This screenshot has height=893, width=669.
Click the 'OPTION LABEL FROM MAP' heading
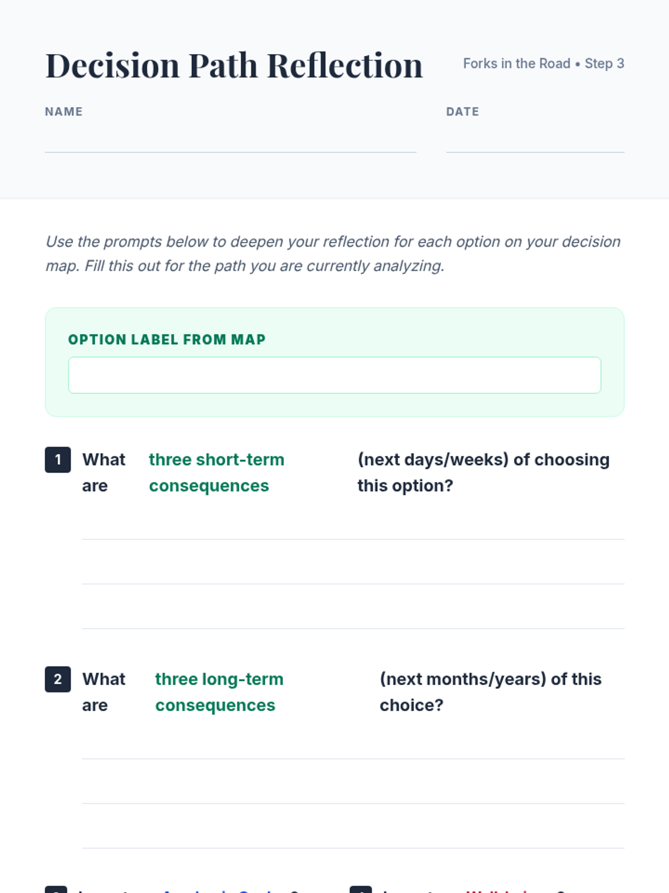click(167, 339)
